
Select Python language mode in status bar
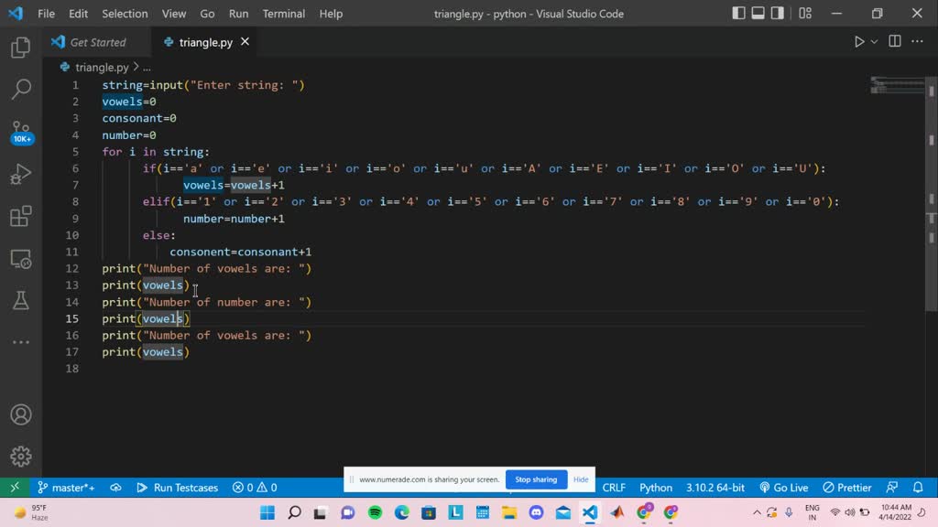click(656, 487)
